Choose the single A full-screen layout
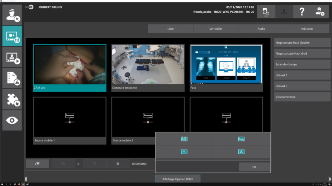The width and height of the screenshot is (332, 186). (241, 151)
